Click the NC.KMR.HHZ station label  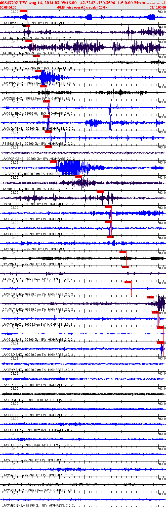[12, 264]
